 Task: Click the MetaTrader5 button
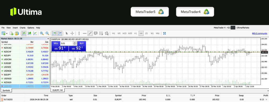click(149, 12)
